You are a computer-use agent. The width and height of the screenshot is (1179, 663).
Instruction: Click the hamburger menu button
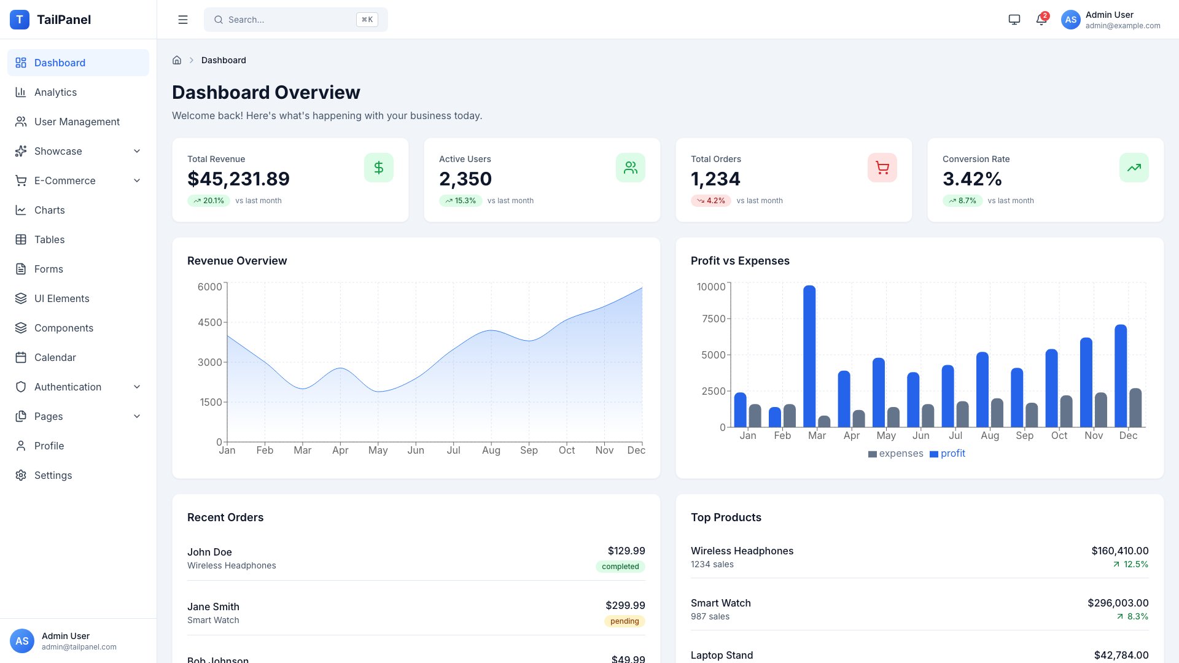(x=182, y=19)
